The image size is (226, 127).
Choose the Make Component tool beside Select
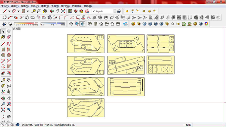pos(9,31)
